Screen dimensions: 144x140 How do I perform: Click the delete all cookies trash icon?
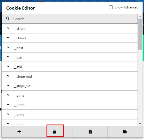click(54, 132)
